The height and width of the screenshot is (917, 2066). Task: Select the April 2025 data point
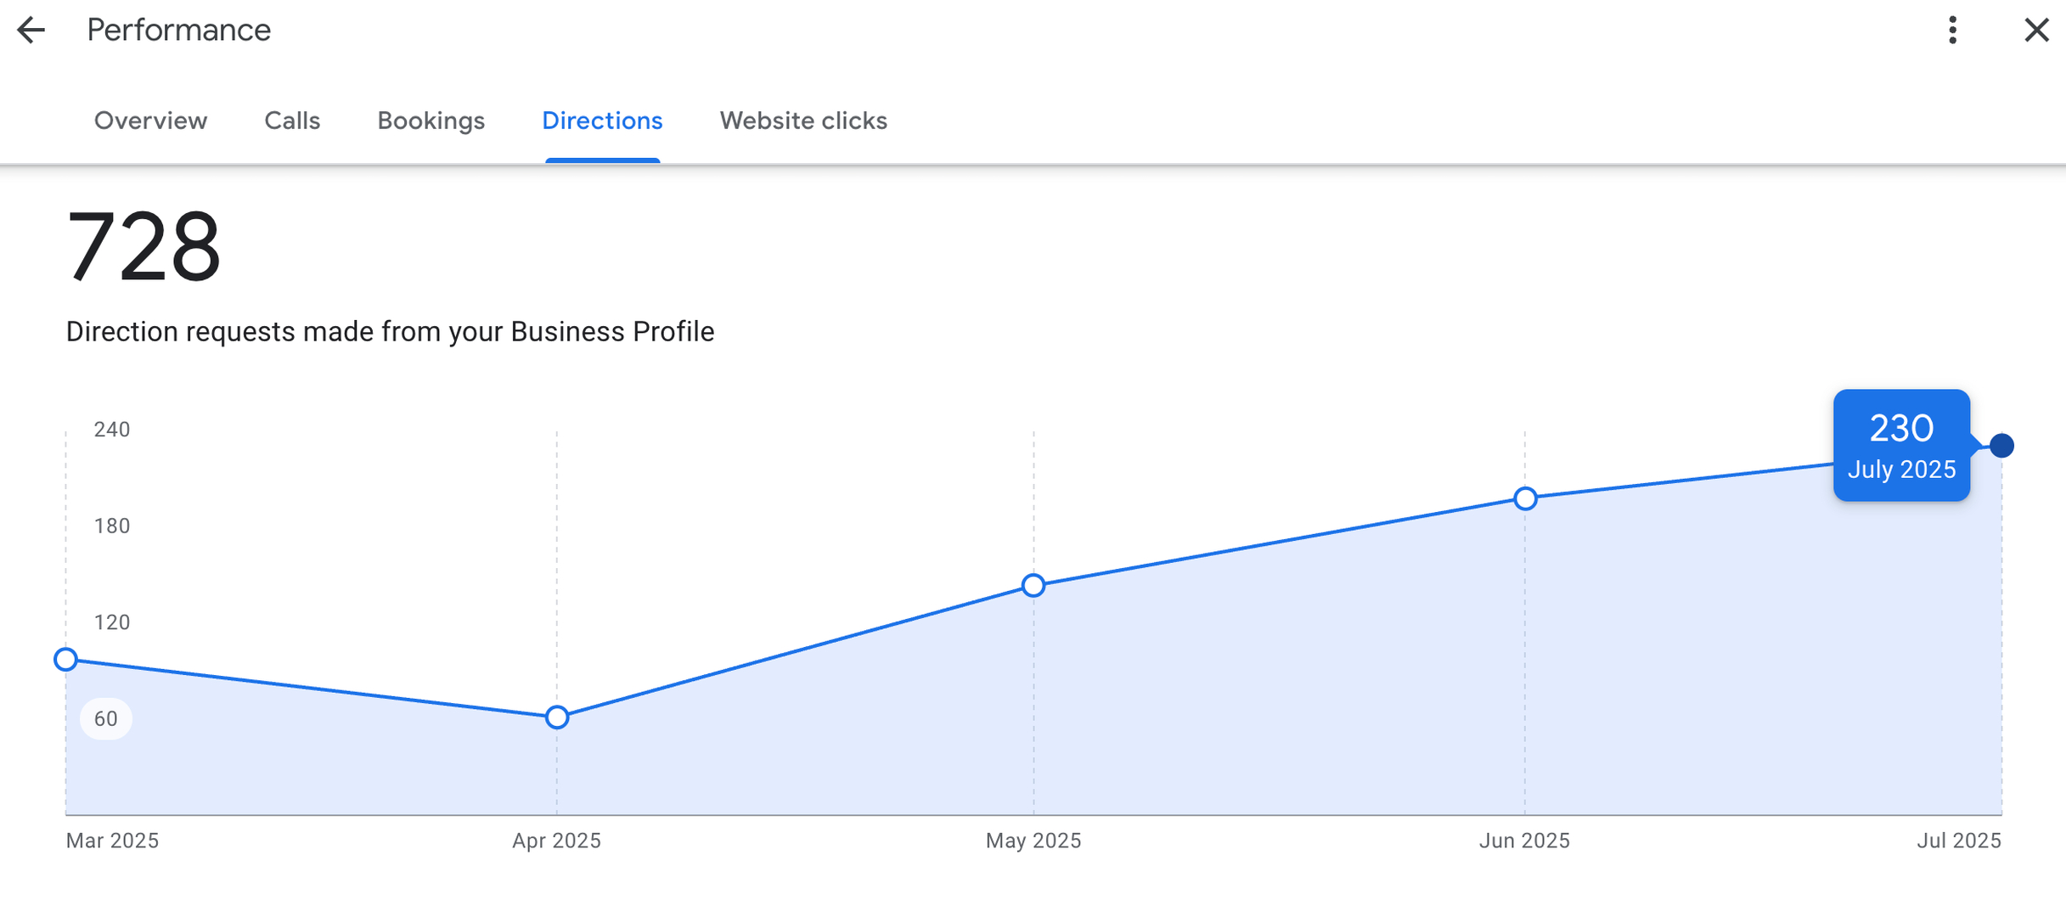click(557, 717)
